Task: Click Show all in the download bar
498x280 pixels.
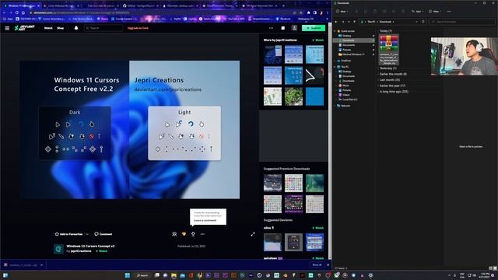Action: [317, 264]
